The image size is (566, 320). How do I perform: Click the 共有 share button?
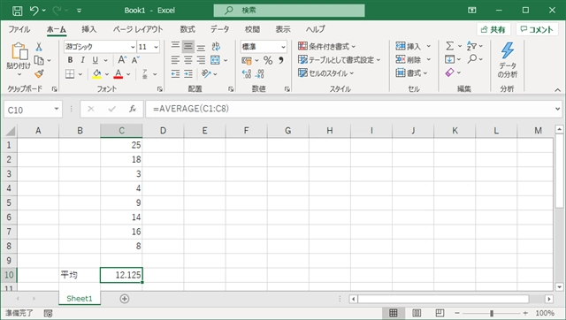point(493,29)
